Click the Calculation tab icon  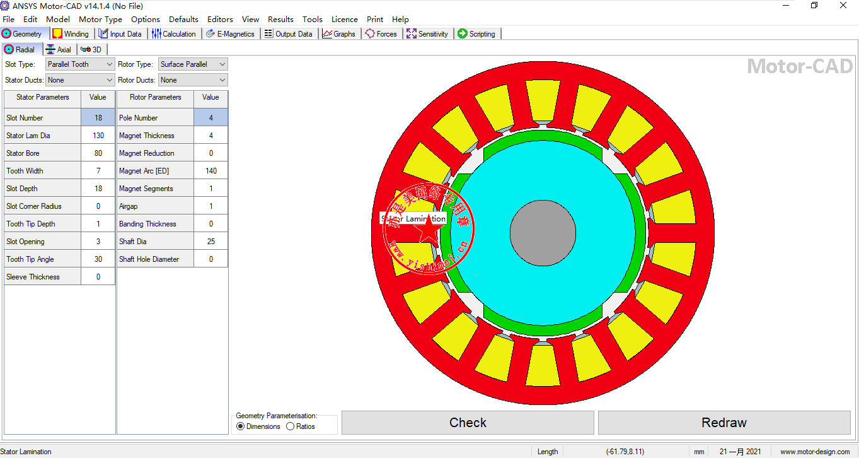point(156,33)
